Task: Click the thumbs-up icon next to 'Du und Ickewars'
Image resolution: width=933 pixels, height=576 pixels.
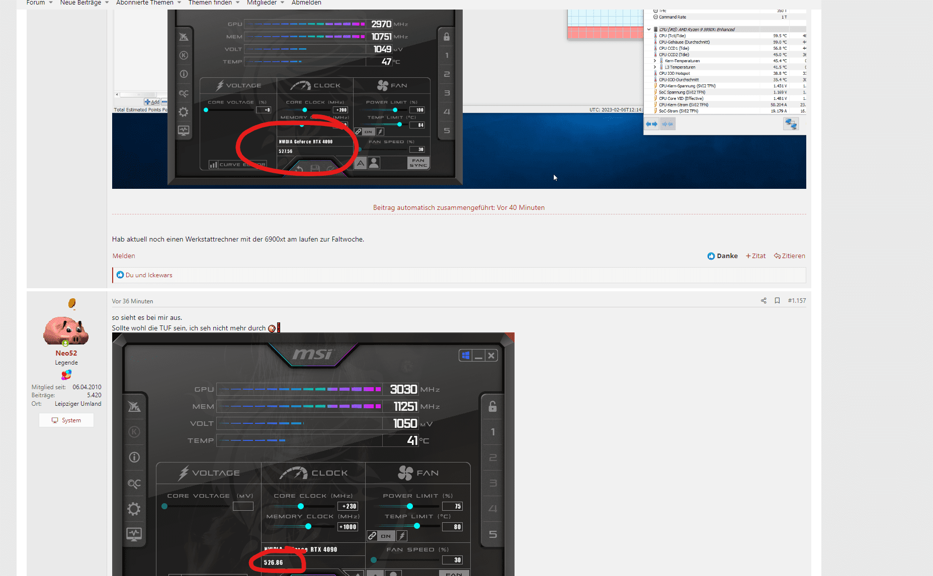Action: tap(120, 275)
